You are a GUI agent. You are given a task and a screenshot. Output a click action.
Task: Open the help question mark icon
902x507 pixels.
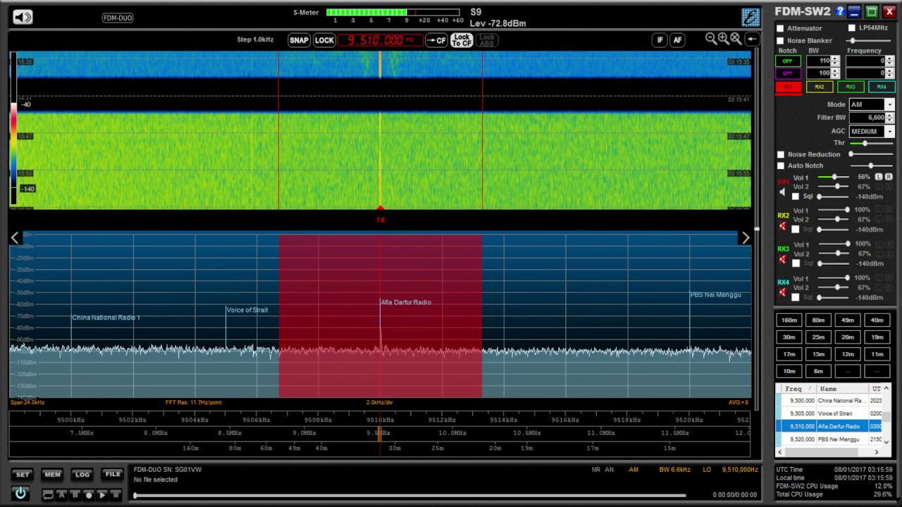click(x=840, y=12)
